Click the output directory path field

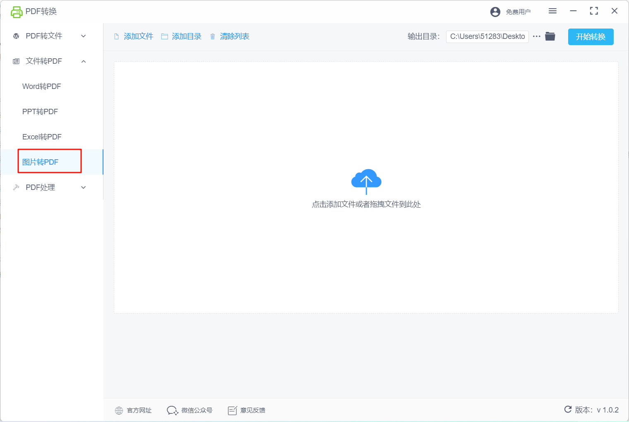coord(487,36)
